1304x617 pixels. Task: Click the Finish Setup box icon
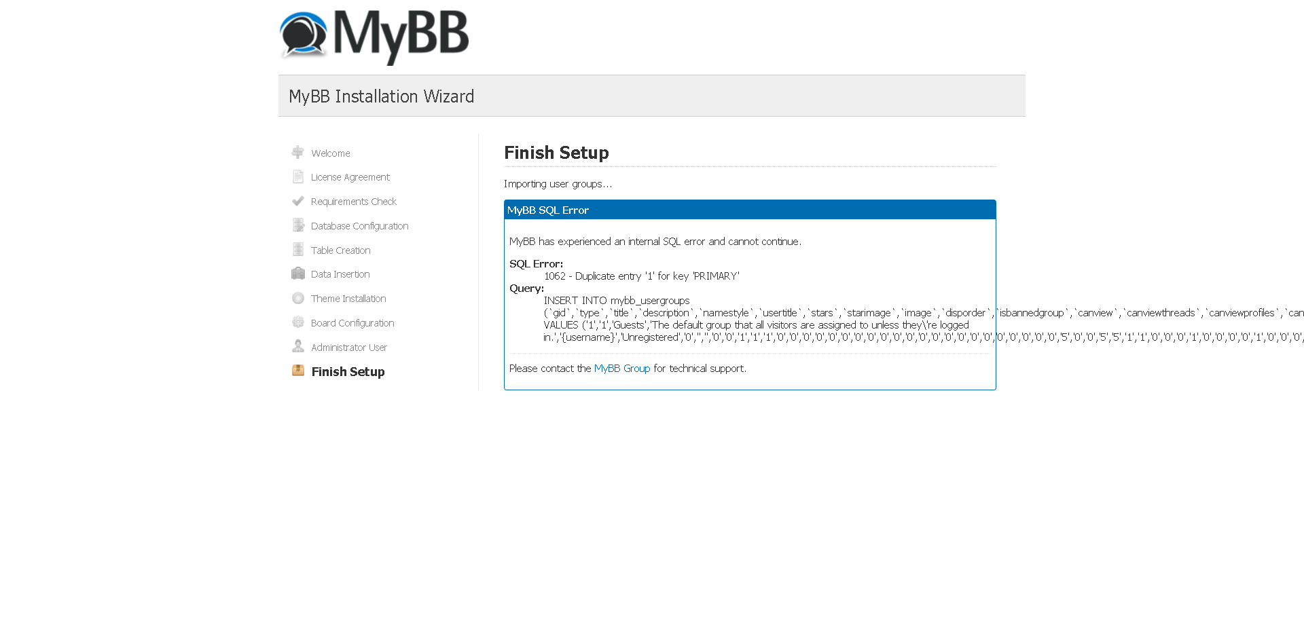pyautogui.click(x=297, y=371)
